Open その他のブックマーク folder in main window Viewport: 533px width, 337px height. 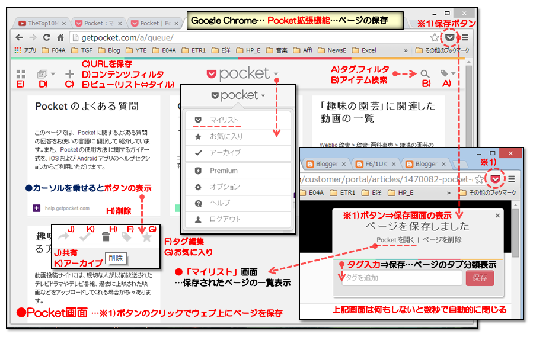tap(442, 50)
